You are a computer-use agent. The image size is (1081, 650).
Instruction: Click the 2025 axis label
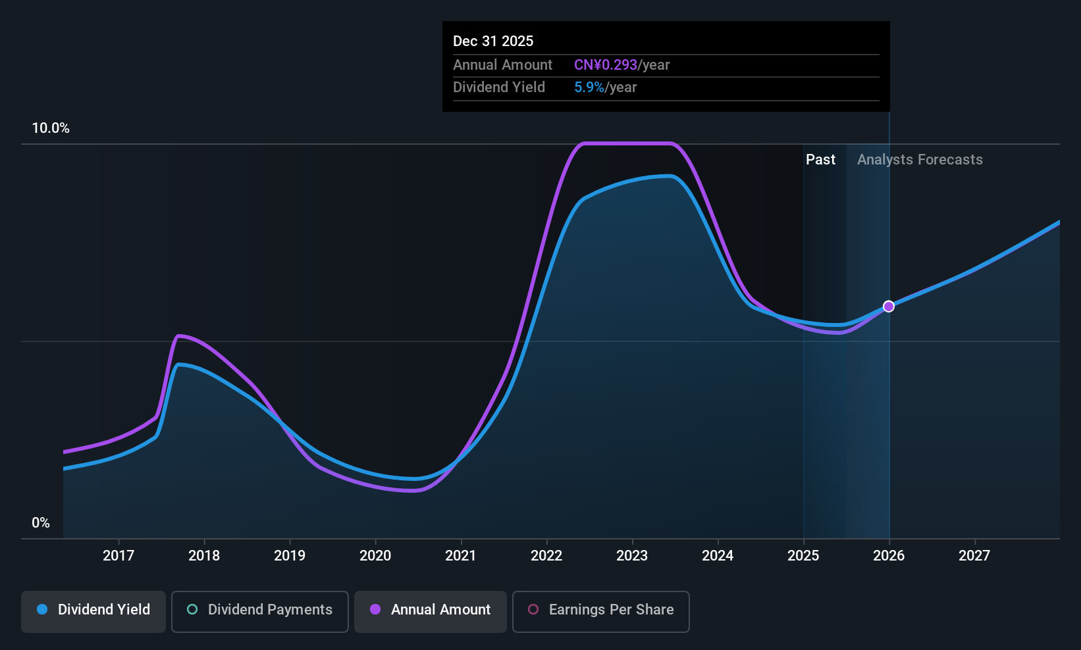[803, 556]
